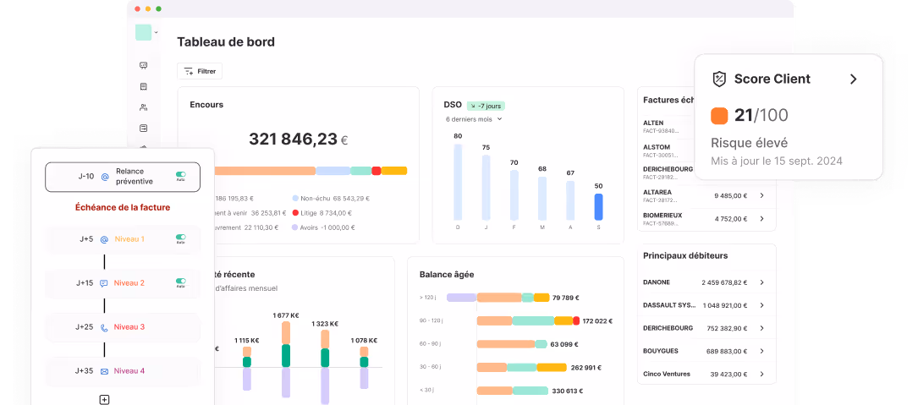Click the purple Avoirs legend dot

point(295,227)
